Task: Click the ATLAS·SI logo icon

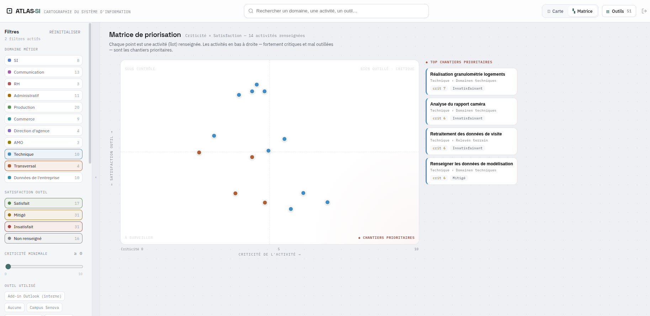Action: pyautogui.click(x=10, y=11)
